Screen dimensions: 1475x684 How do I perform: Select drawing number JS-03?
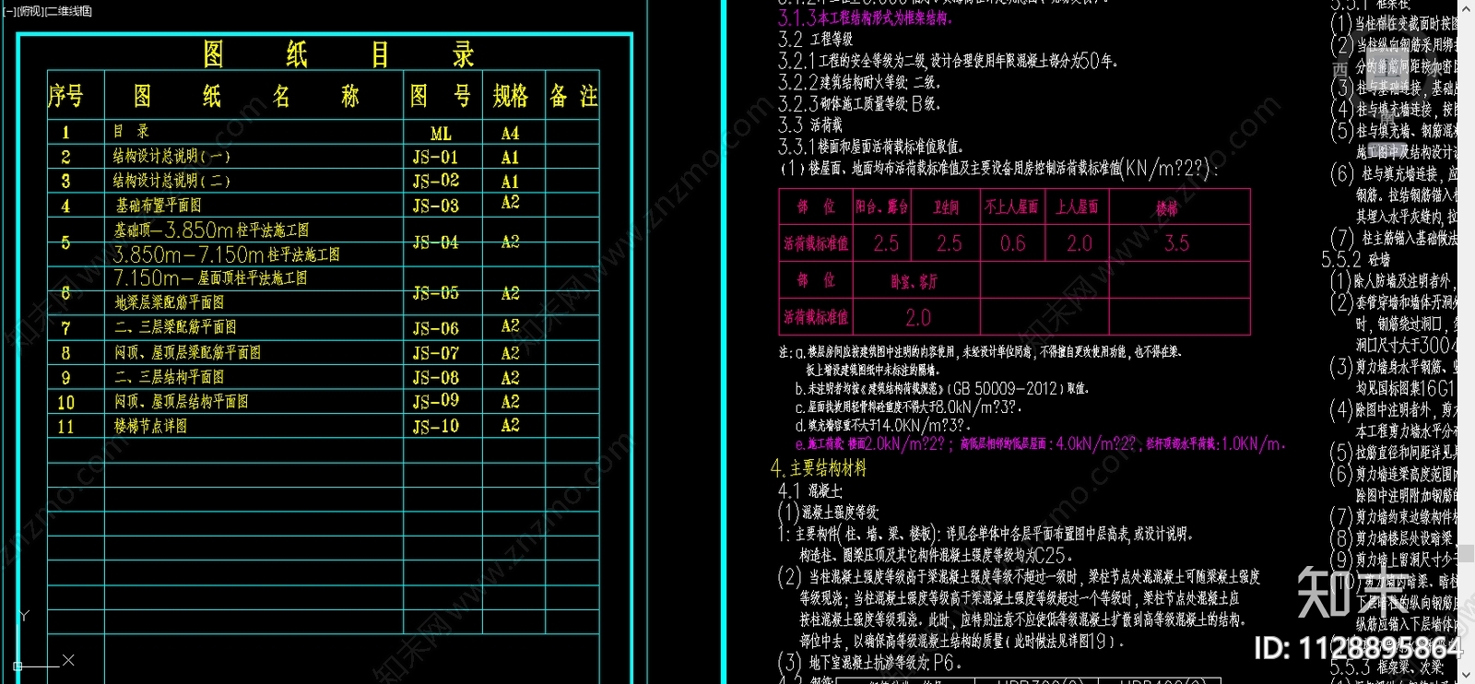click(435, 206)
